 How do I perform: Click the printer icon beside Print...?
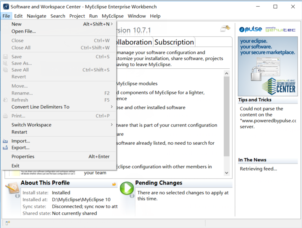click(x=5, y=116)
